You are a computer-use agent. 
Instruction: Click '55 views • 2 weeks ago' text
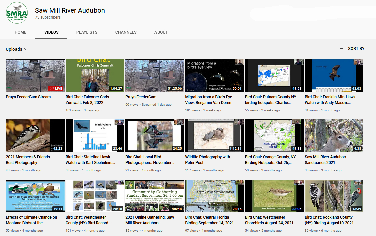(262, 110)
